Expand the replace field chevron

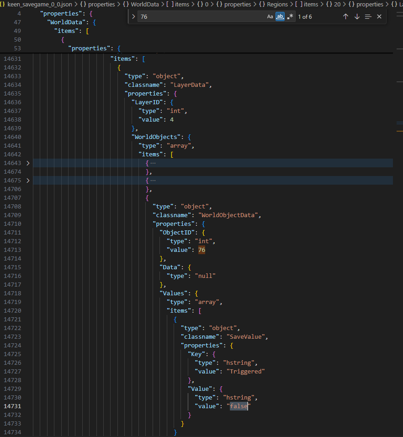[133, 17]
